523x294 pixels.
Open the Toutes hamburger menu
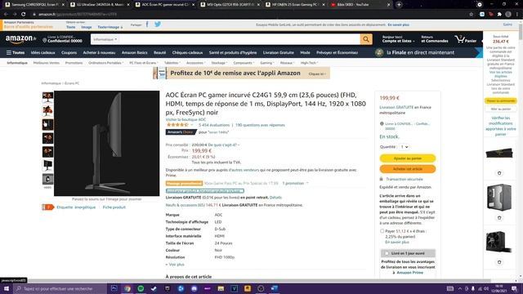16,52
